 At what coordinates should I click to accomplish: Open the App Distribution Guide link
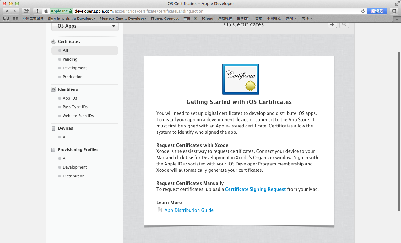pos(189,210)
